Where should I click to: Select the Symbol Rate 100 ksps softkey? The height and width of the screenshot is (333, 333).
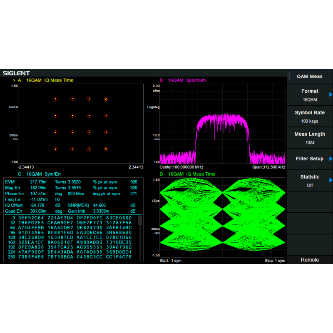pos(309,117)
